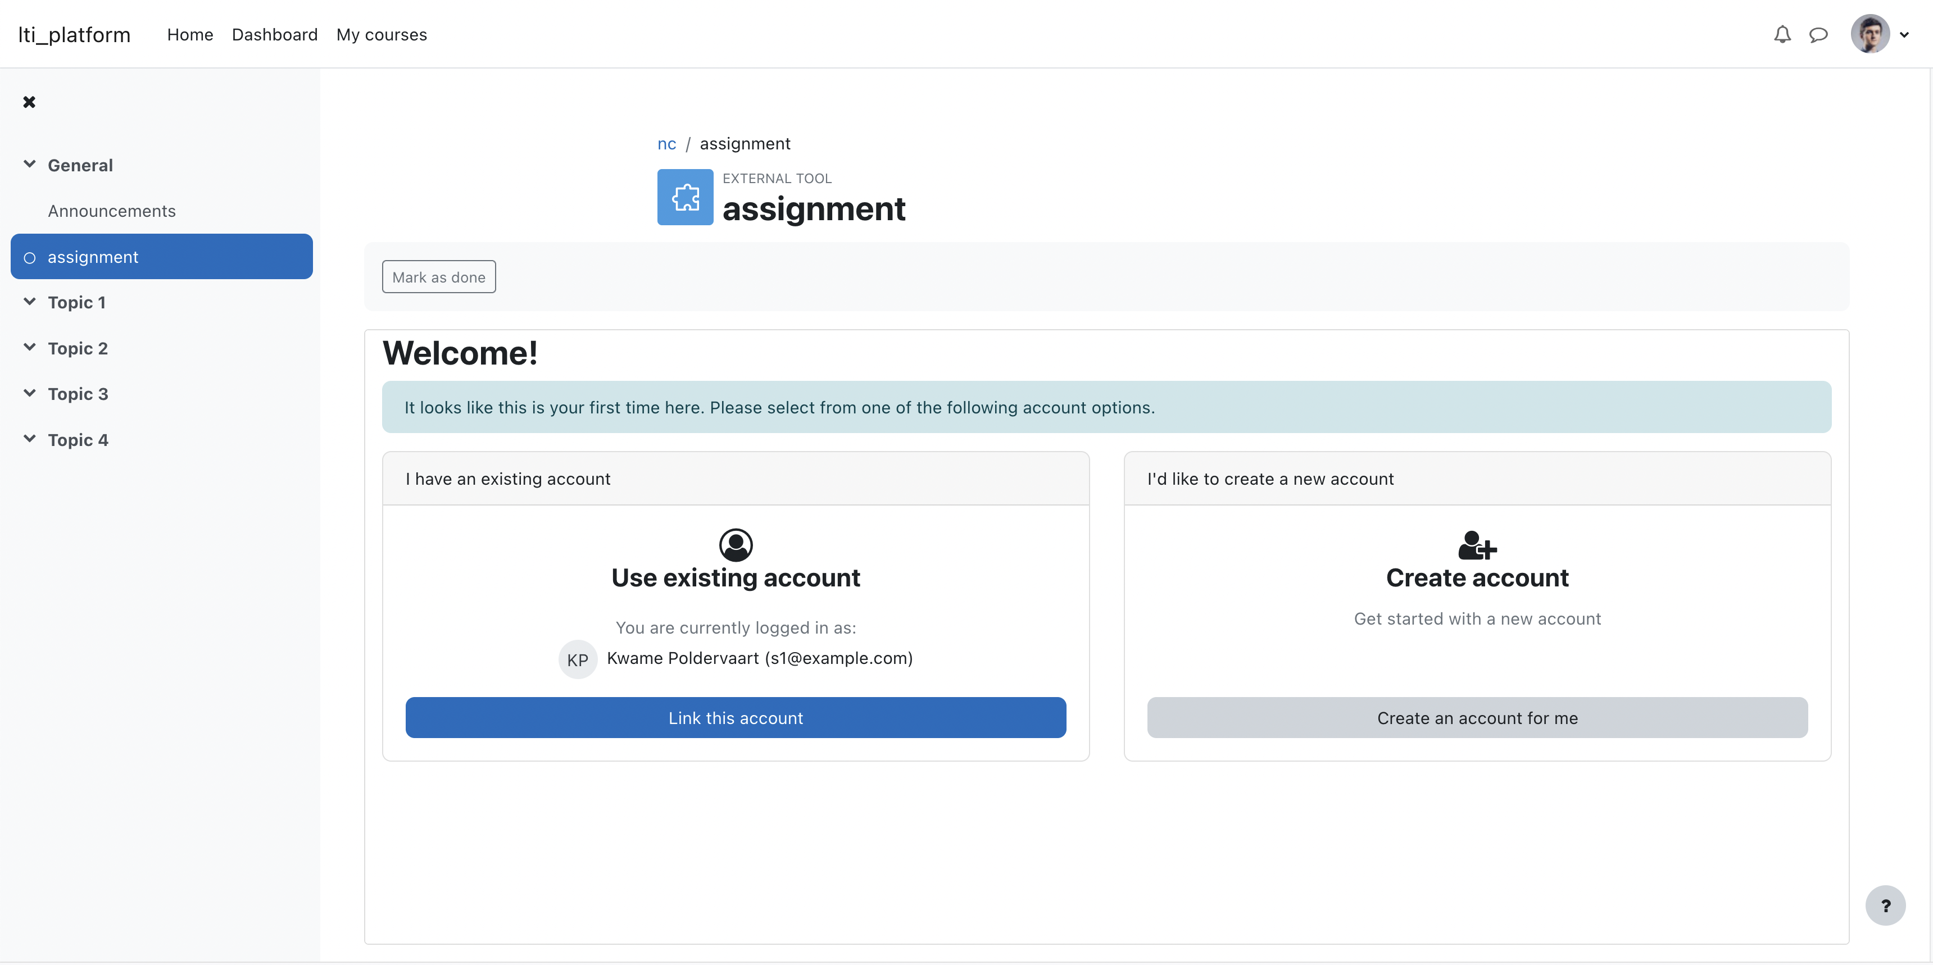This screenshot has width=1933, height=965.
Task: Click the lti_platform site name
Action: tap(74, 34)
